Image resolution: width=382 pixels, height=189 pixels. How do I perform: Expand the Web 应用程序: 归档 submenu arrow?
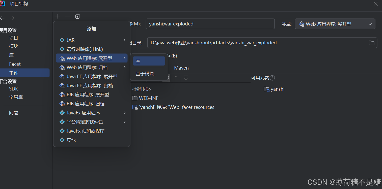124,67
